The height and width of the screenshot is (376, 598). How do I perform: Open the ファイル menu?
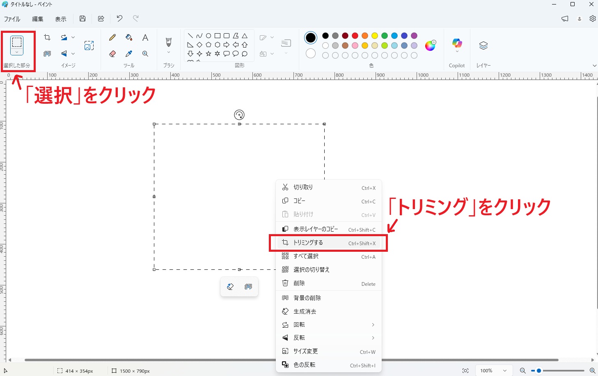coord(12,19)
